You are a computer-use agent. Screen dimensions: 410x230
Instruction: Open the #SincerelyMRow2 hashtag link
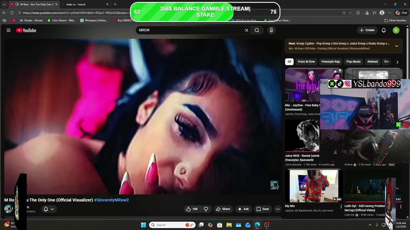click(111, 200)
